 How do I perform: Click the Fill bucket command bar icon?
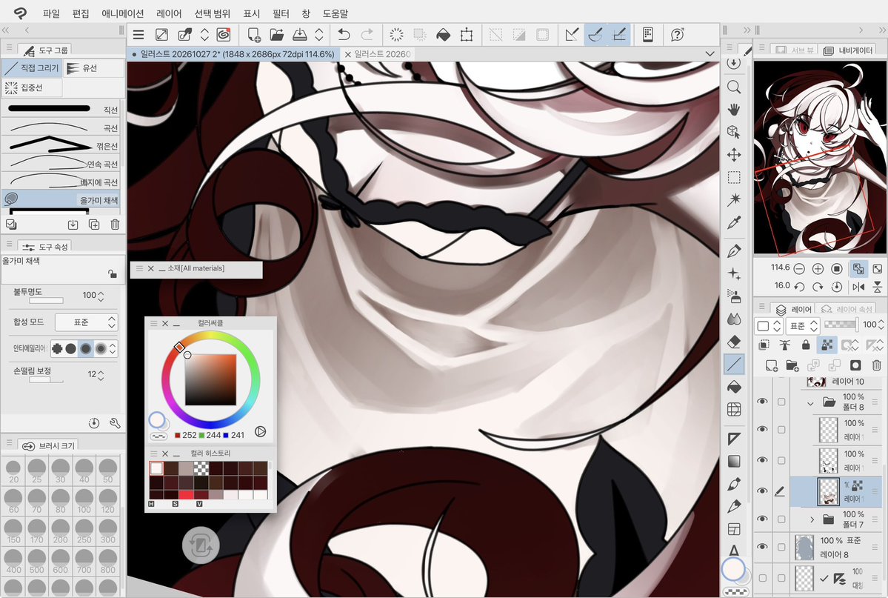pyautogui.click(x=444, y=35)
